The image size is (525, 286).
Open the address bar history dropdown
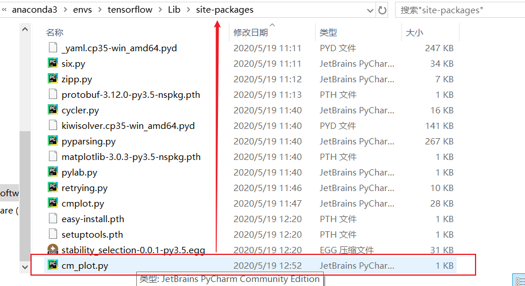tap(370, 10)
